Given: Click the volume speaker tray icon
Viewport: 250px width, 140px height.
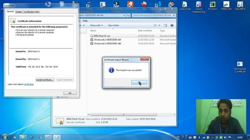Looking at the screenshot, I should (225, 137).
